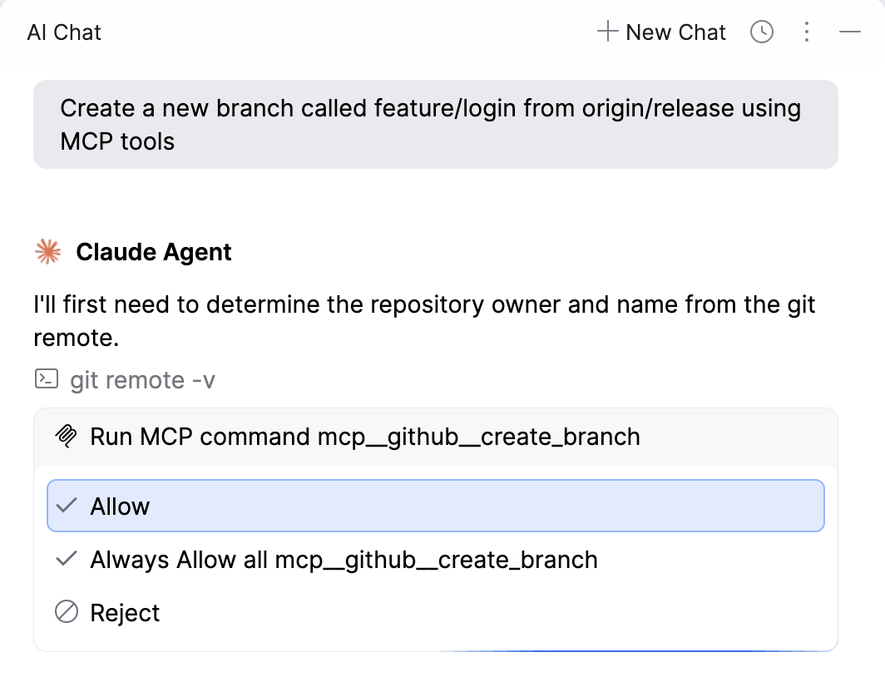Screen dimensions: 885x682
Task: Select the Reject option
Action: point(436,613)
